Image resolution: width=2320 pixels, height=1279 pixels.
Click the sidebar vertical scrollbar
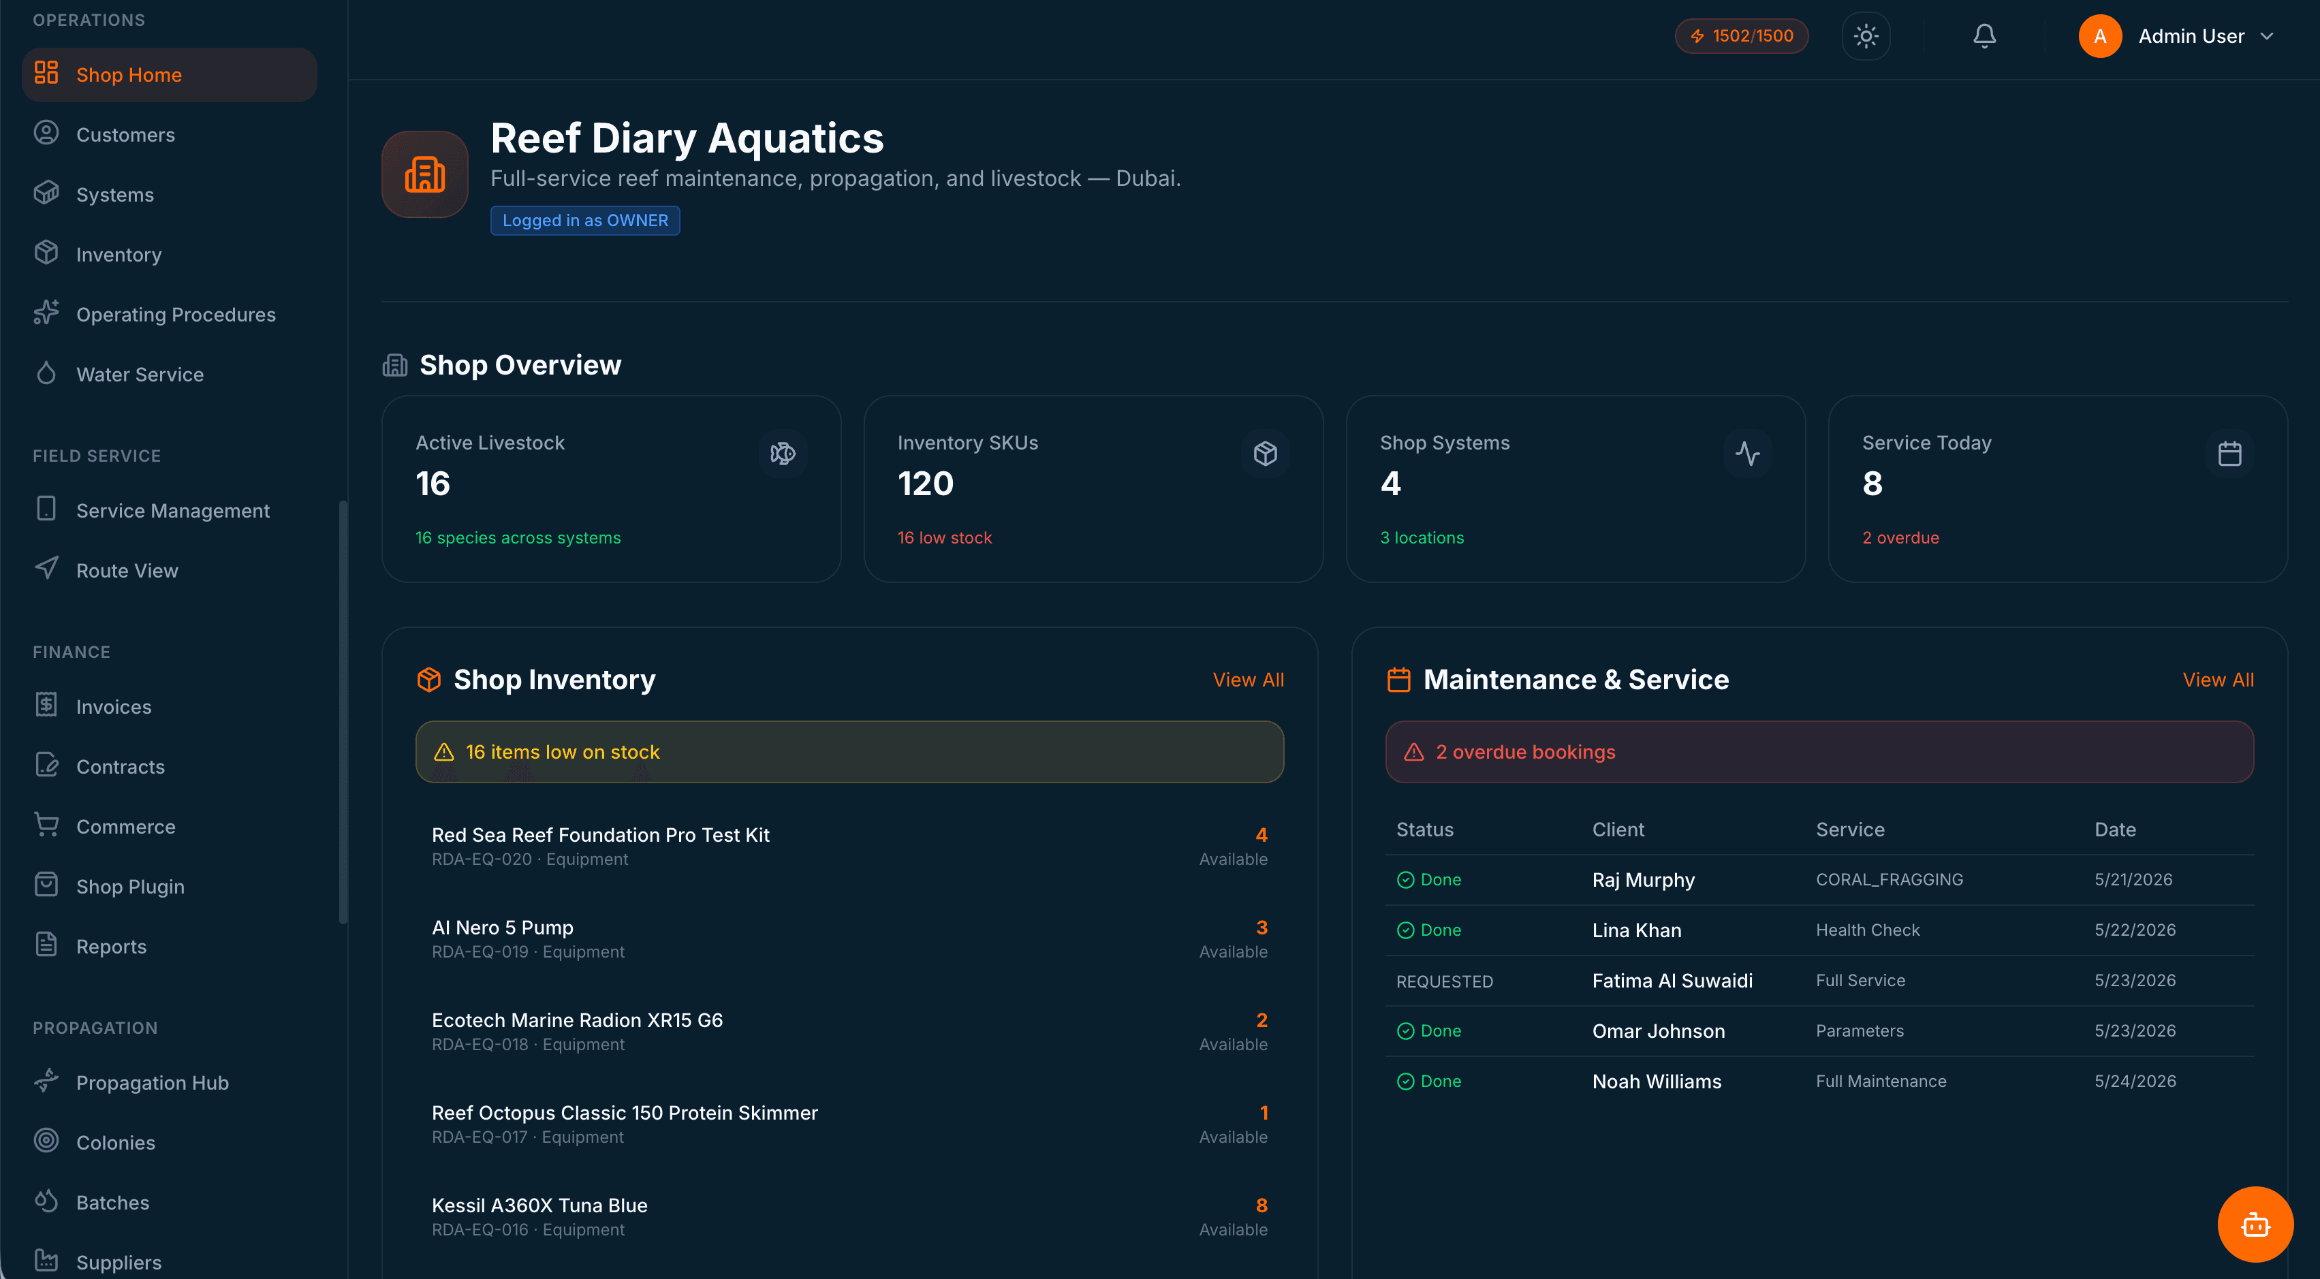tap(342, 712)
